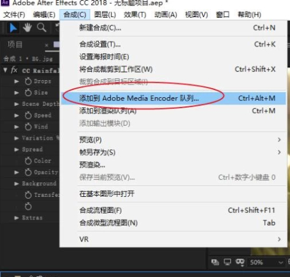The image size is (290, 277).
Task: Select the Hand tool
Action: [27, 28]
